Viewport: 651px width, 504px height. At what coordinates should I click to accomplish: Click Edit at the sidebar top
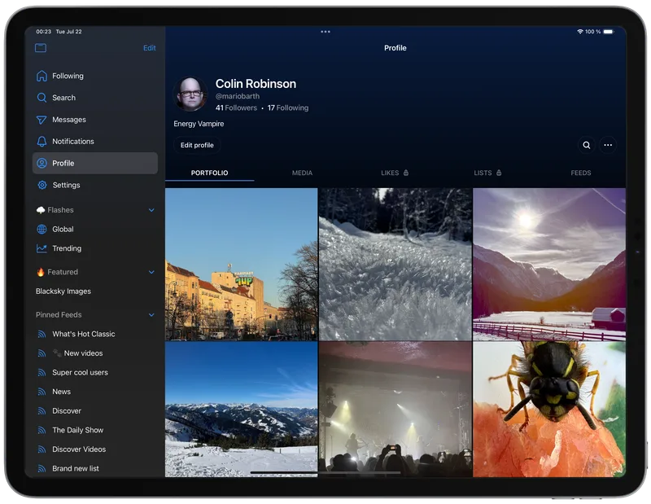(150, 48)
